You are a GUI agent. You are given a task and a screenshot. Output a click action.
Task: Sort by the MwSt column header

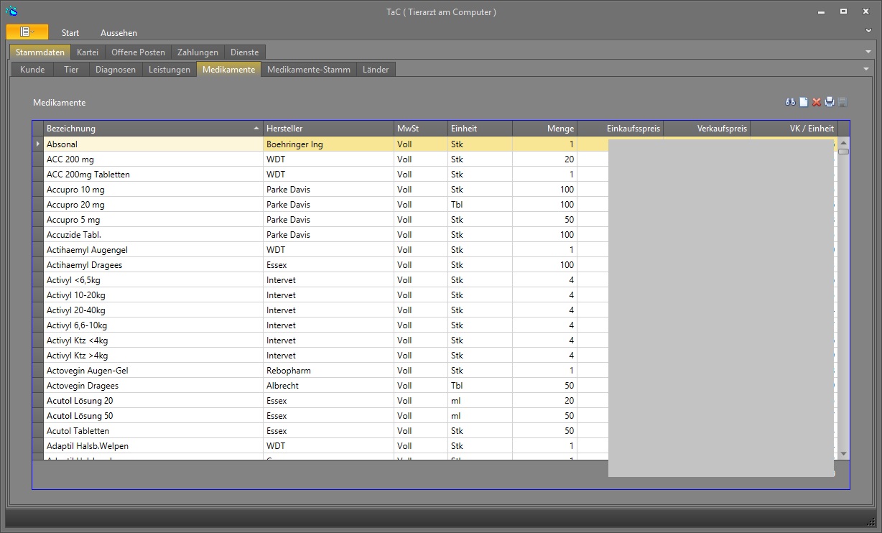coord(421,129)
